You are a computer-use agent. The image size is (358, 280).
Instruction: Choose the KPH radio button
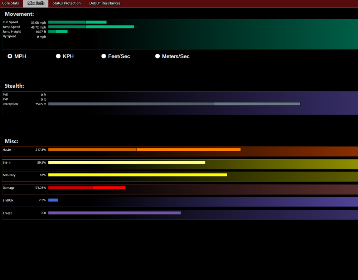tap(58, 56)
